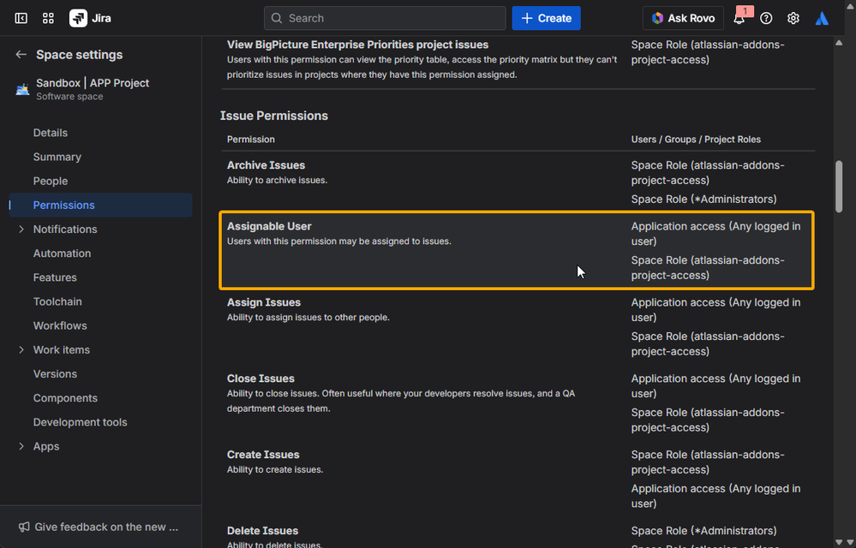
Task: Click Application access entry for Assign Issues
Action: (715, 310)
